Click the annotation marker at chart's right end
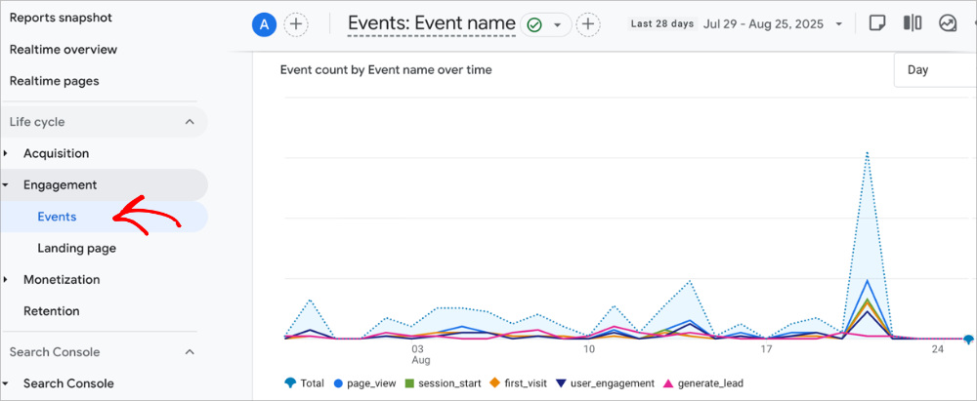 coord(968,340)
